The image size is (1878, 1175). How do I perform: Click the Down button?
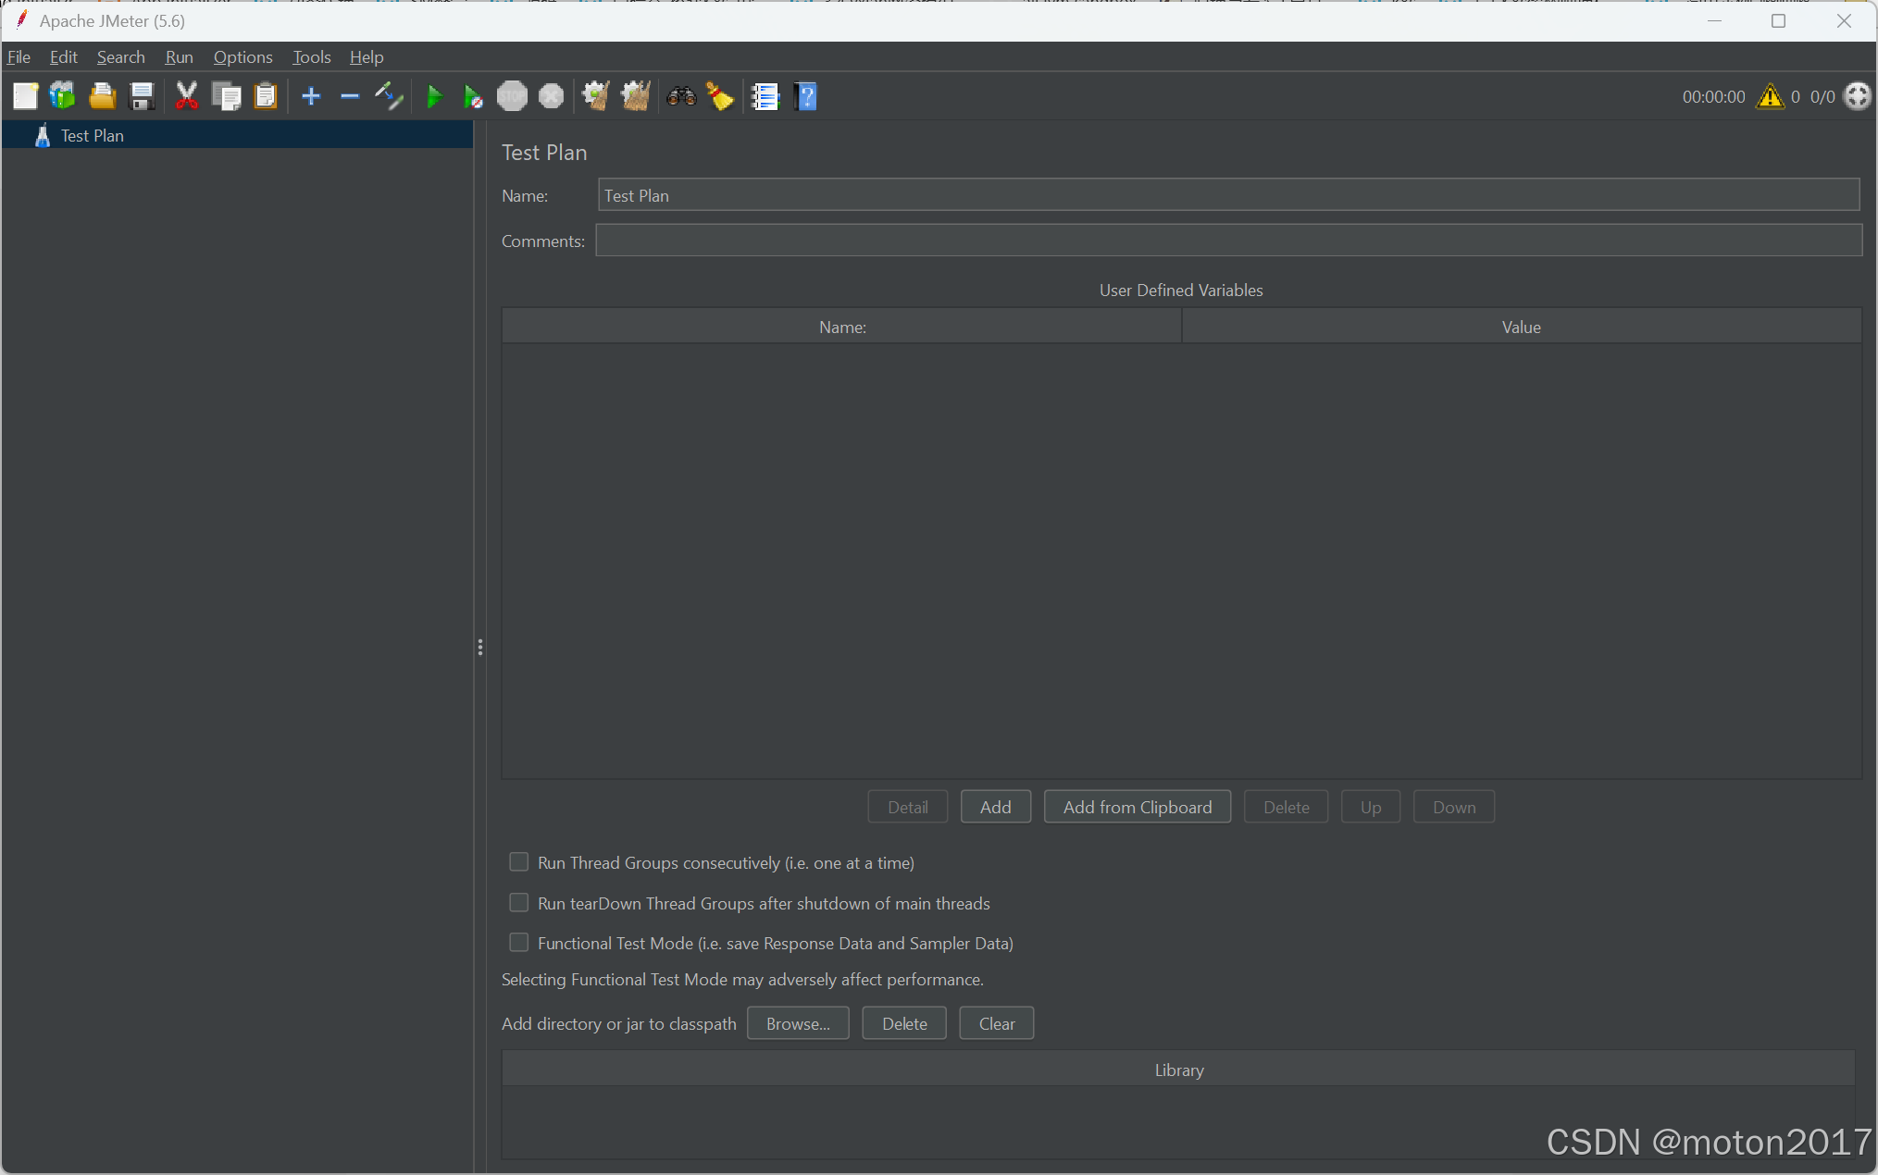click(x=1454, y=807)
